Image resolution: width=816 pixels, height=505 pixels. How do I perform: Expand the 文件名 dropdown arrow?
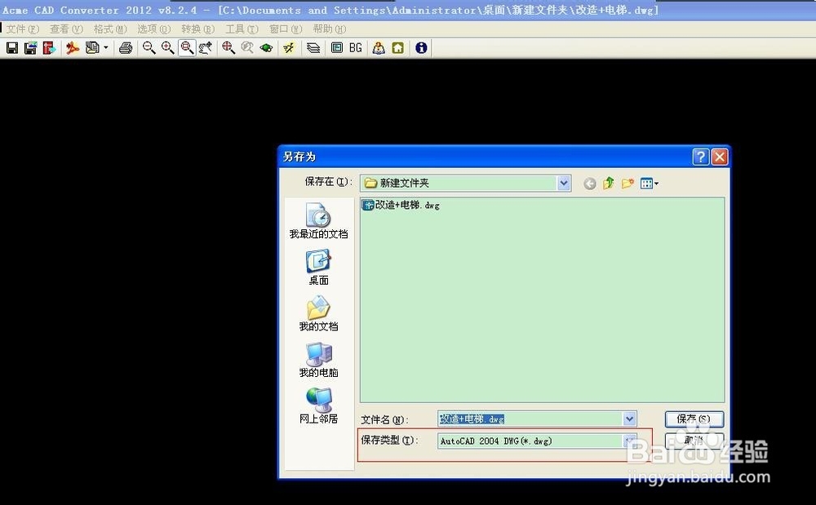(x=629, y=419)
